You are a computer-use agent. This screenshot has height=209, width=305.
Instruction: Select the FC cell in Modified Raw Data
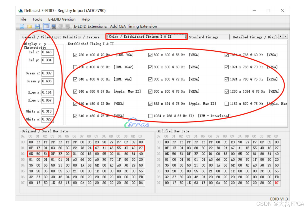262,171
